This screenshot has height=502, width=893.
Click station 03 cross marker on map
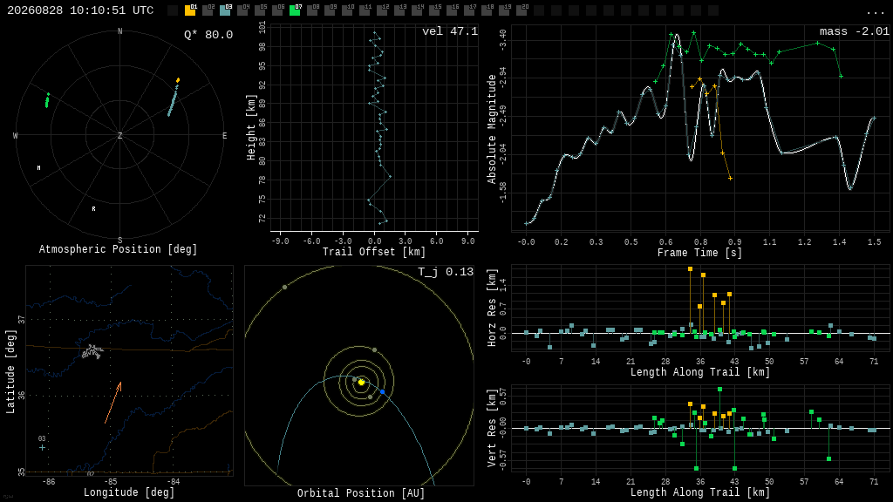point(42,448)
